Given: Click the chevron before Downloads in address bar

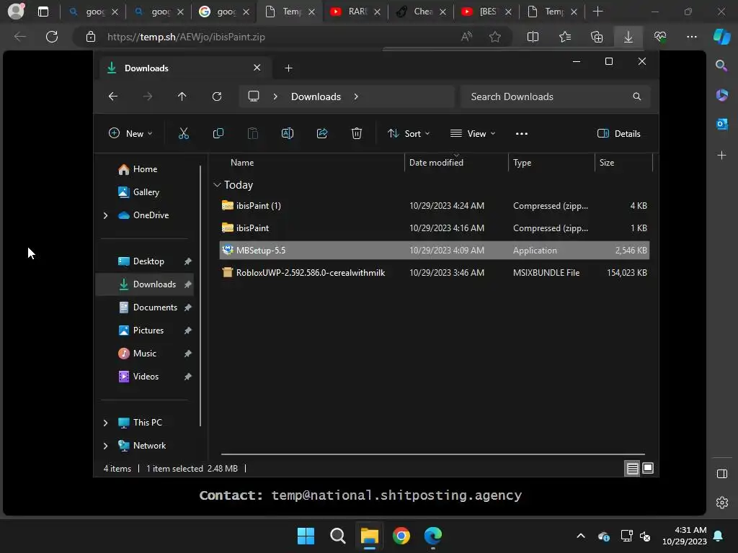Looking at the screenshot, I should (x=275, y=96).
